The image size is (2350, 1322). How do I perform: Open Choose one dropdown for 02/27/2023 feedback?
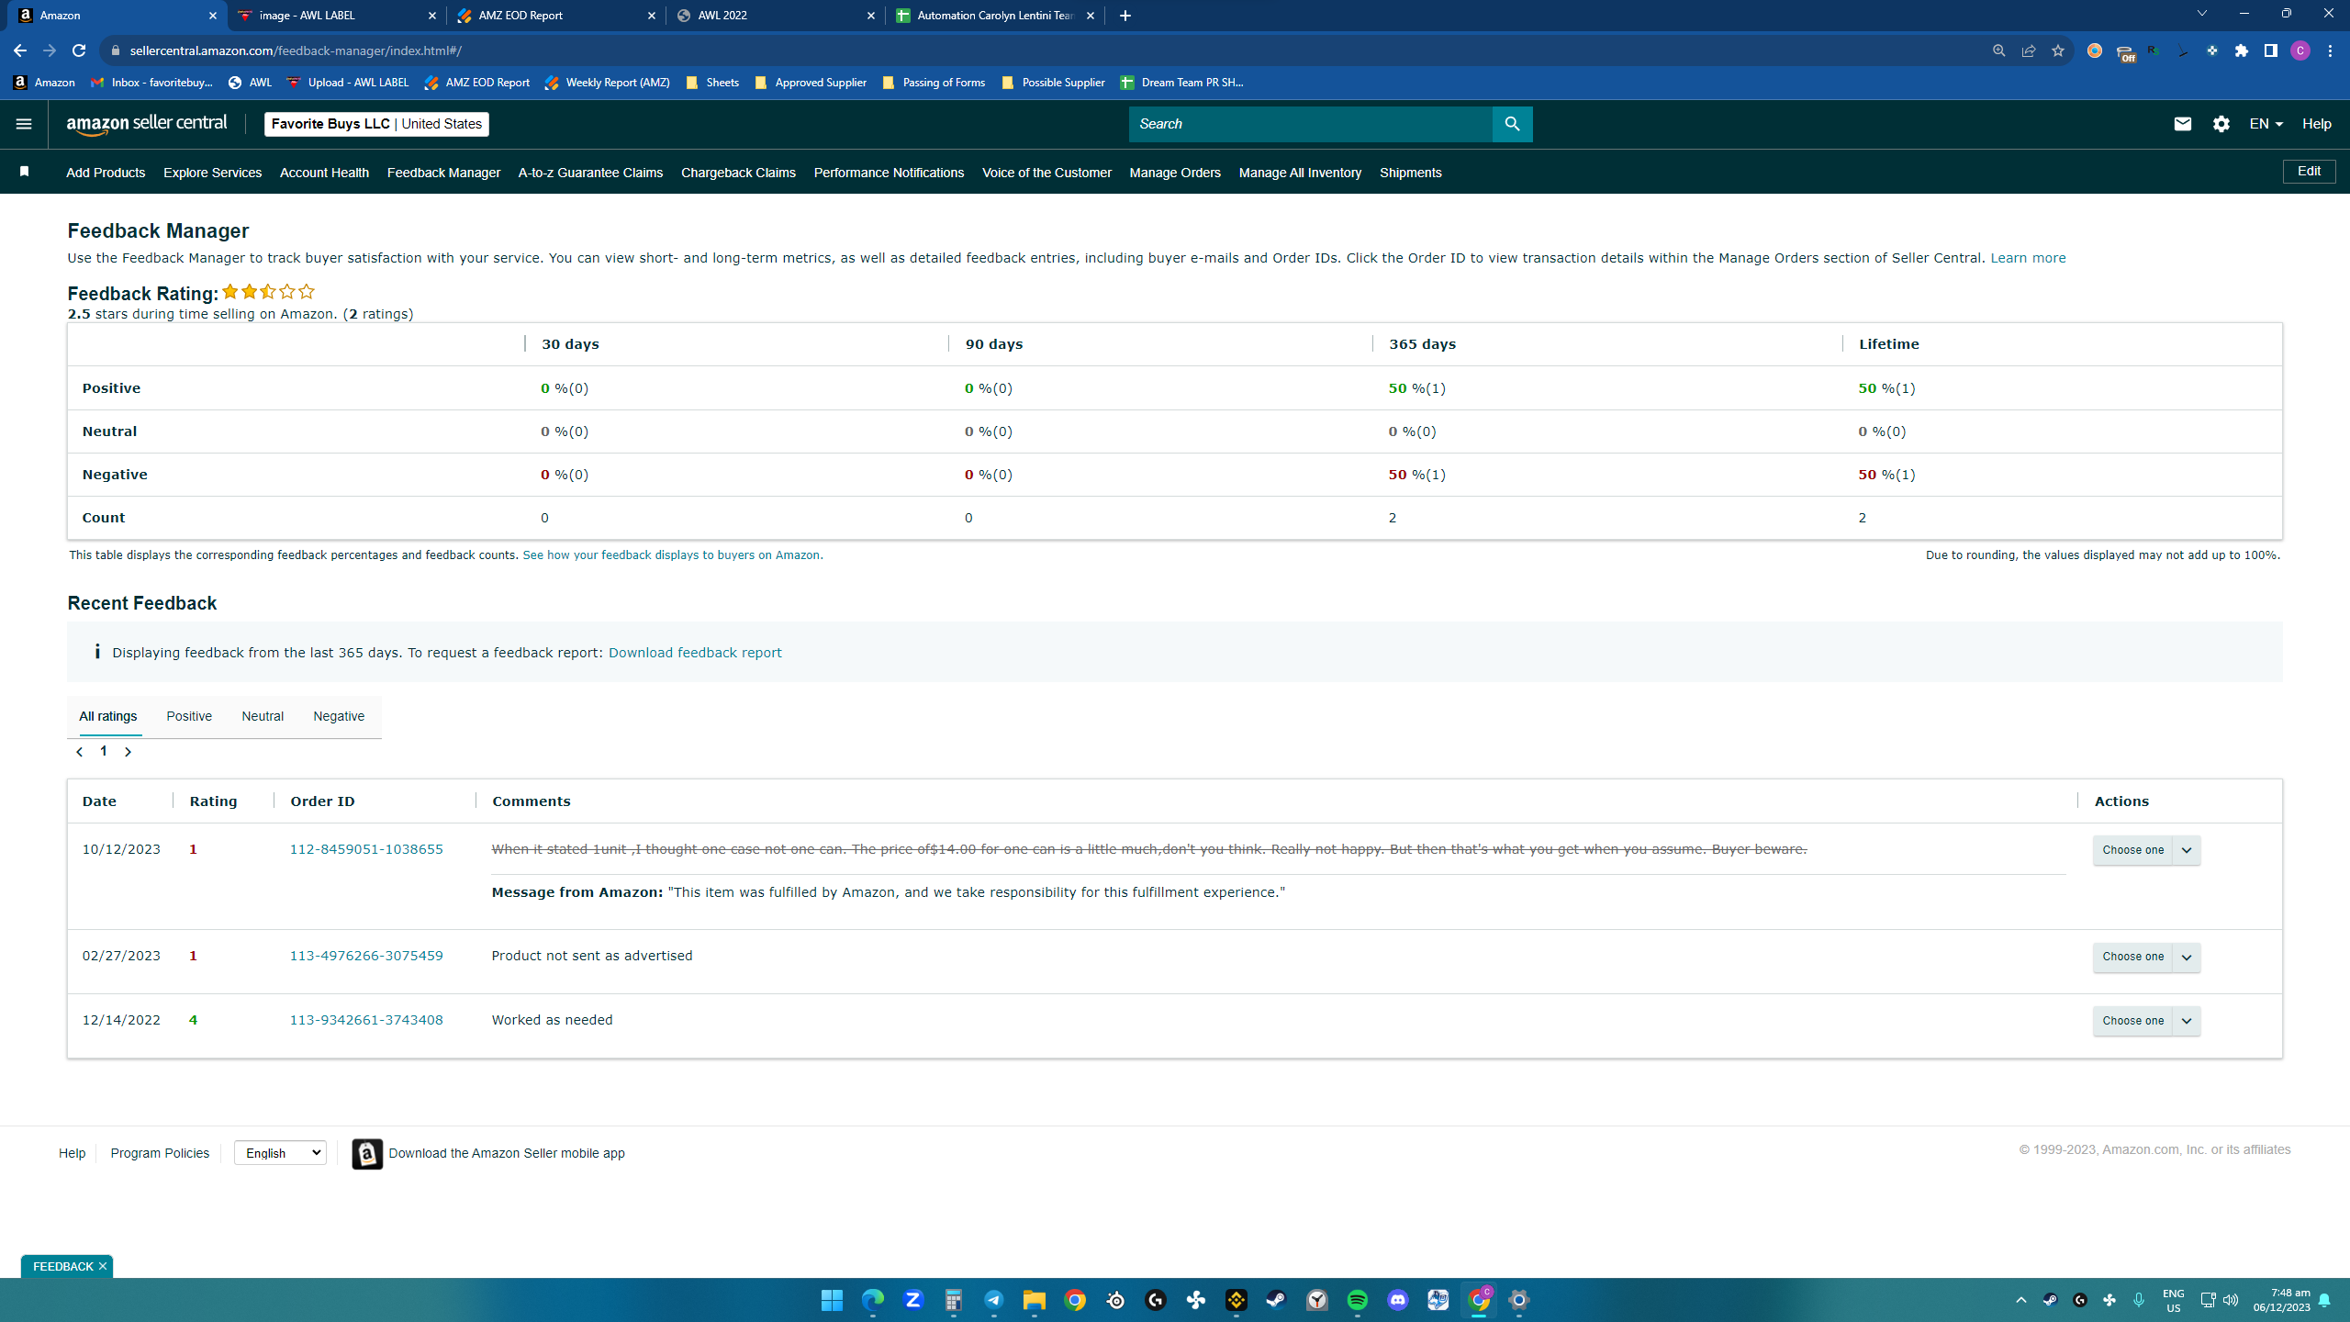2146,957
